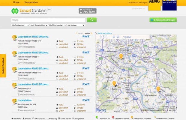Image resolution: width=186 pixels, height=120 pixels.
Task: Click the address 50963 Köln
Action: pos(22,107)
